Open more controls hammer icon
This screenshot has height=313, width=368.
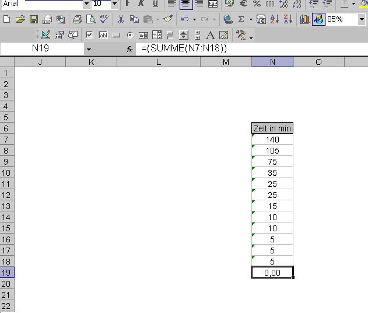241,35
